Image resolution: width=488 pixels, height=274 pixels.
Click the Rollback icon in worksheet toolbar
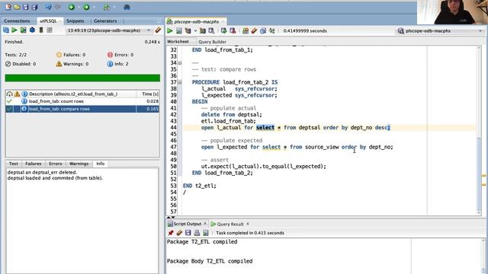tap(233, 30)
